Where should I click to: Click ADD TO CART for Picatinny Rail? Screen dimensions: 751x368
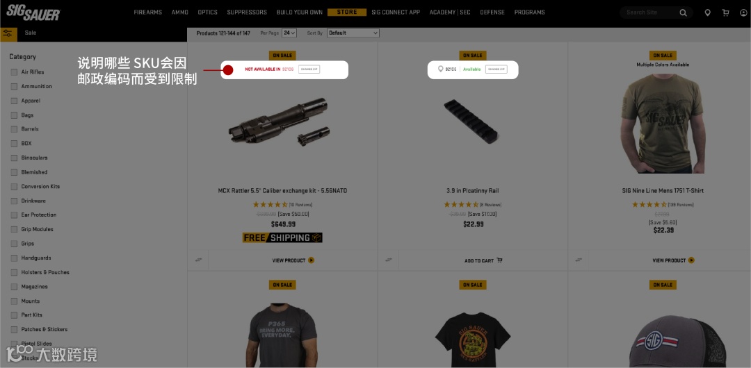[483, 260]
